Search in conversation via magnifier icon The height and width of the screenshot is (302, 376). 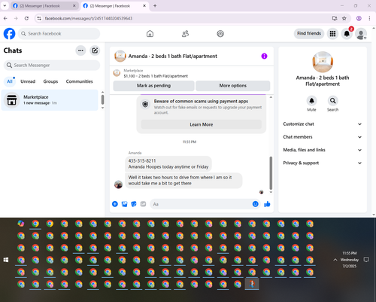(x=332, y=101)
